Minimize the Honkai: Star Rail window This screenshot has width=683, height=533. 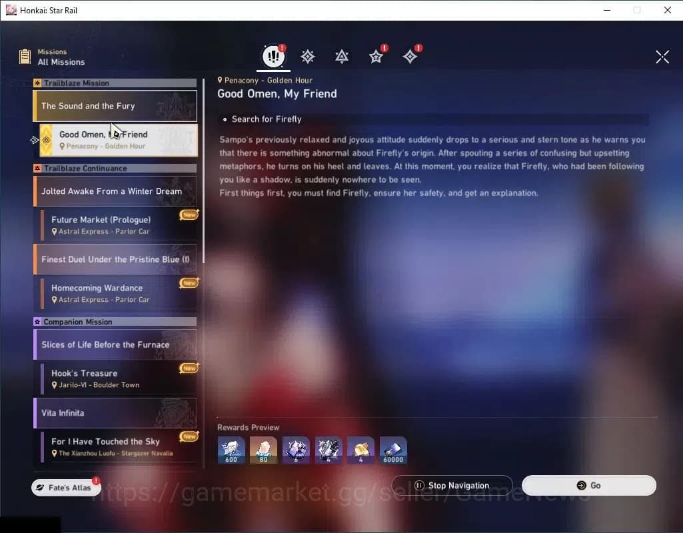coord(607,10)
